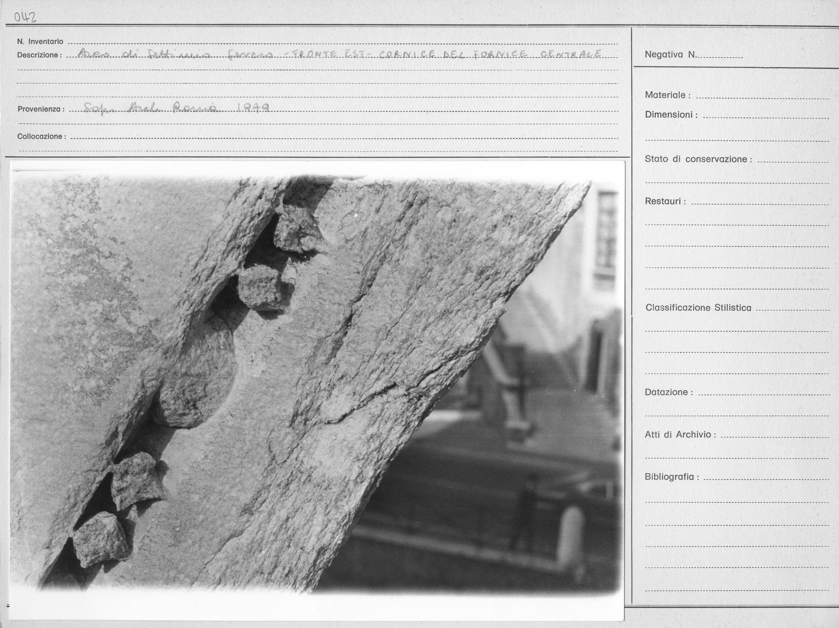This screenshot has height=628, width=839.
Task: Select the "N. Inventario" label
Action: [x=40, y=41]
